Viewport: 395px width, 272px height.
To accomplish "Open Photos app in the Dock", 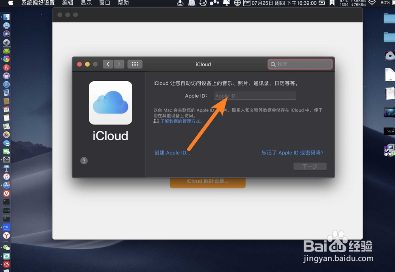I will (7, 134).
